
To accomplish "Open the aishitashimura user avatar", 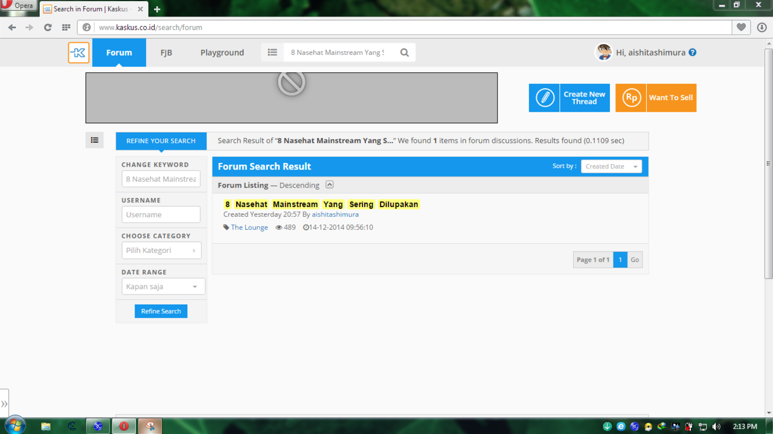I will pos(603,53).
